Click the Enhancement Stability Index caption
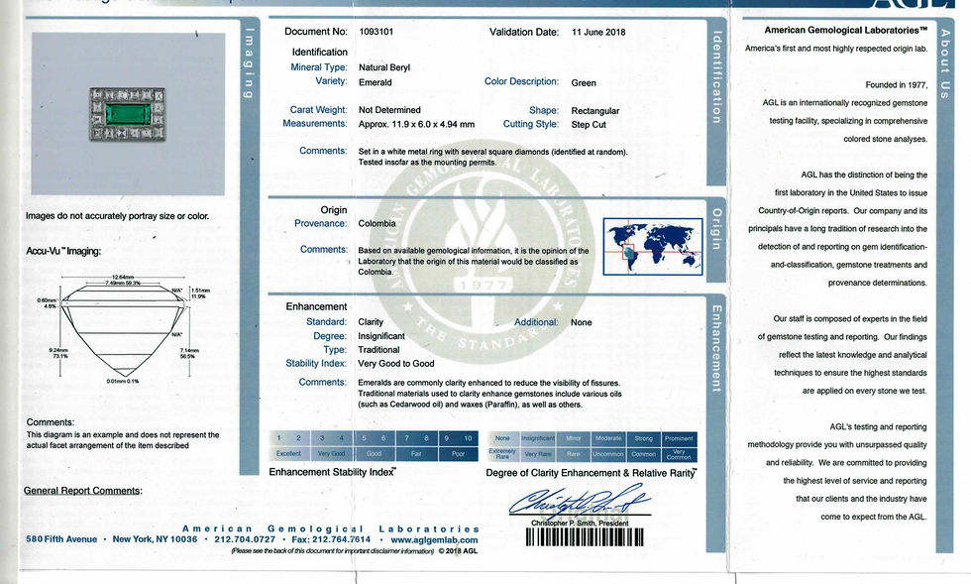This screenshot has height=584, width=971. point(333,472)
